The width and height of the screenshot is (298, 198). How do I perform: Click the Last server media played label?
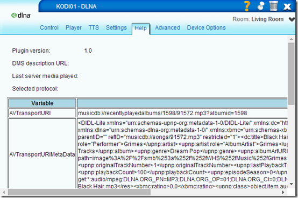click(x=45, y=76)
